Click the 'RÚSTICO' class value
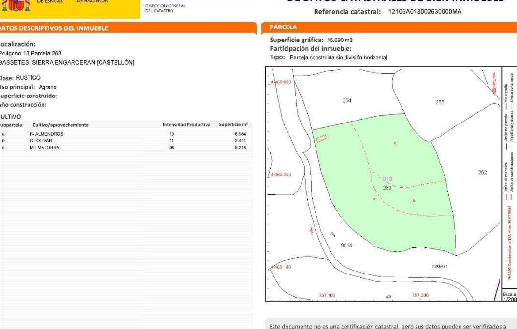 (28, 77)
